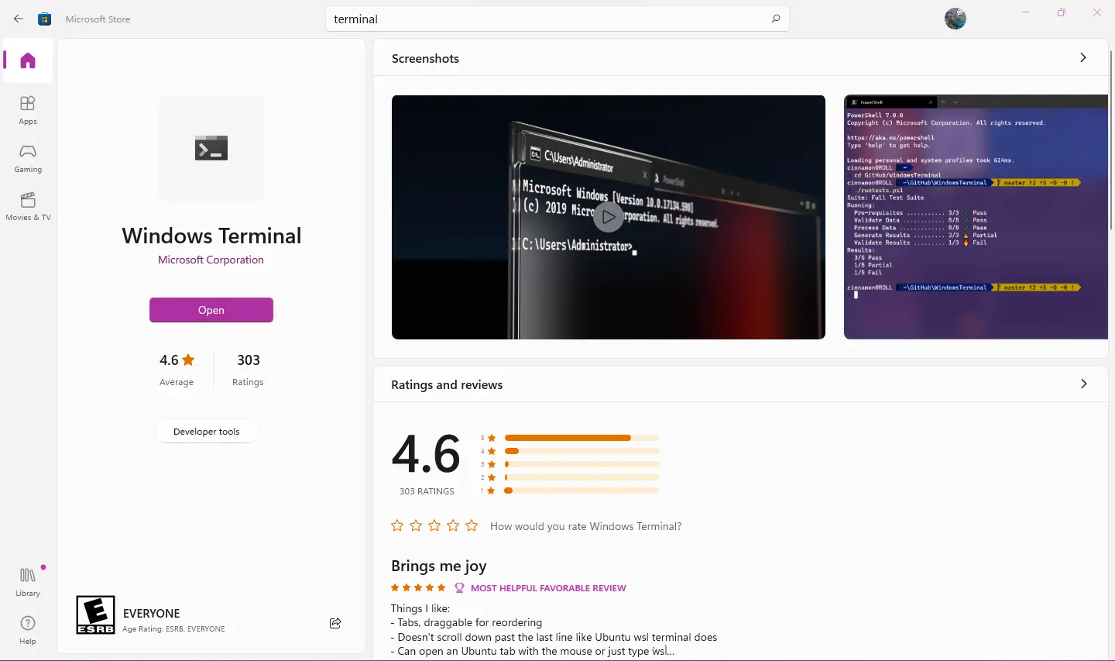Click the Open button

pos(211,310)
